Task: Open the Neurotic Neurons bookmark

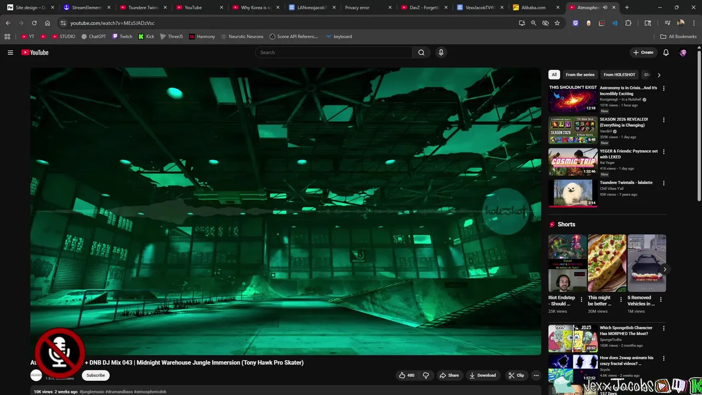Action: point(242,37)
